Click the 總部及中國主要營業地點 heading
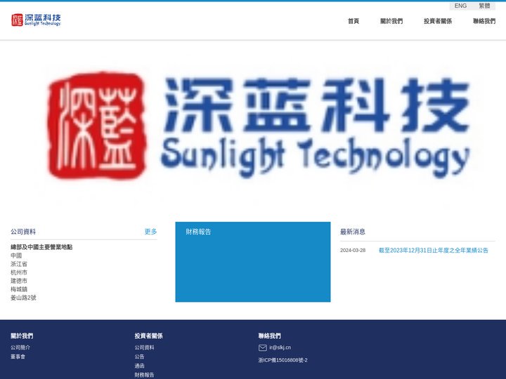 pyautogui.click(x=41, y=247)
